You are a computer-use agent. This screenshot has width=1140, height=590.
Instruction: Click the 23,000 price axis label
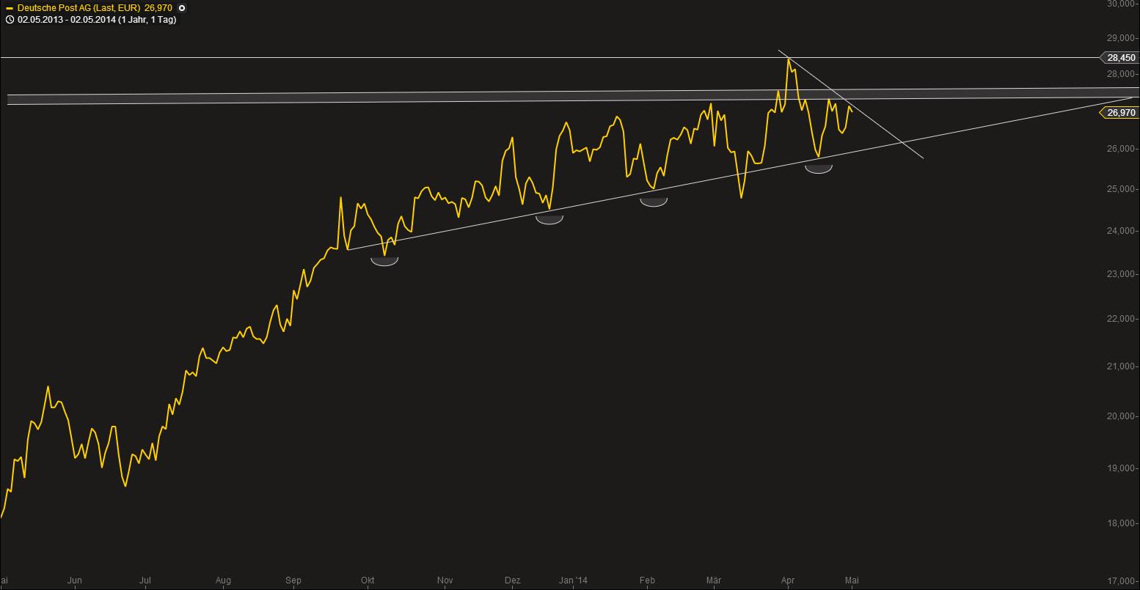[x=1121, y=274]
